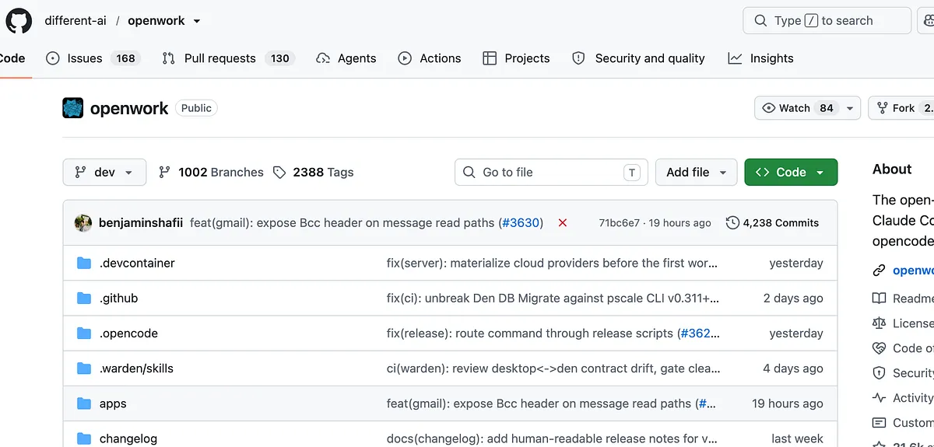Click the 130 pull requests count badge
The height and width of the screenshot is (447, 934).
click(x=280, y=58)
